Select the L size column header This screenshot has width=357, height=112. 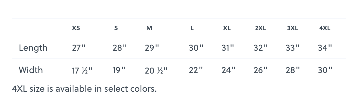(x=192, y=28)
